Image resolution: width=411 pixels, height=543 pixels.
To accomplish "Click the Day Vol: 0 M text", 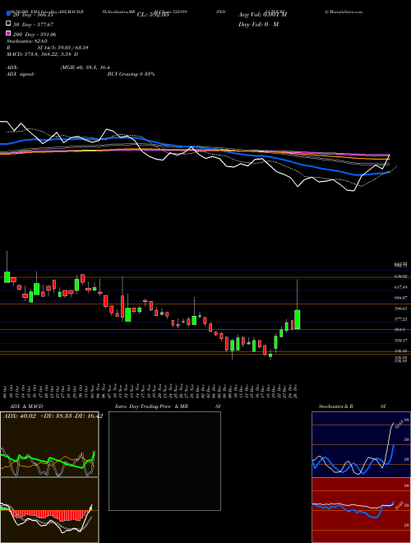I will [258, 25].
